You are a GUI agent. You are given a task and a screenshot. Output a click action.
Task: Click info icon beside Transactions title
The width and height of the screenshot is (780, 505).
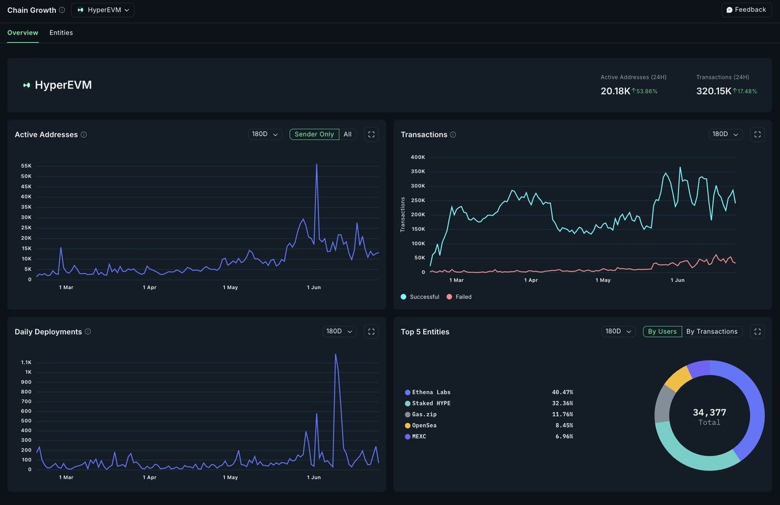pos(453,135)
